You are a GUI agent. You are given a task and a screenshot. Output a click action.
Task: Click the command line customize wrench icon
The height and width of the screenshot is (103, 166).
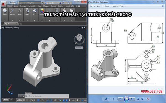tap(23, 96)
